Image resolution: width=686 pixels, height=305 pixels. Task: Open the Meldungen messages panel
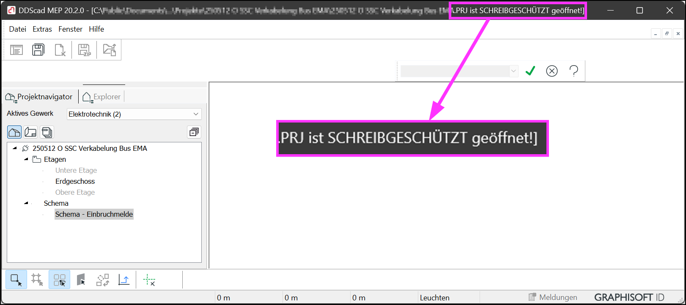(553, 297)
